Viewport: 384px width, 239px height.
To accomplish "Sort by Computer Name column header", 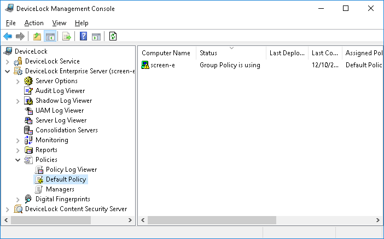I will click(x=166, y=53).
